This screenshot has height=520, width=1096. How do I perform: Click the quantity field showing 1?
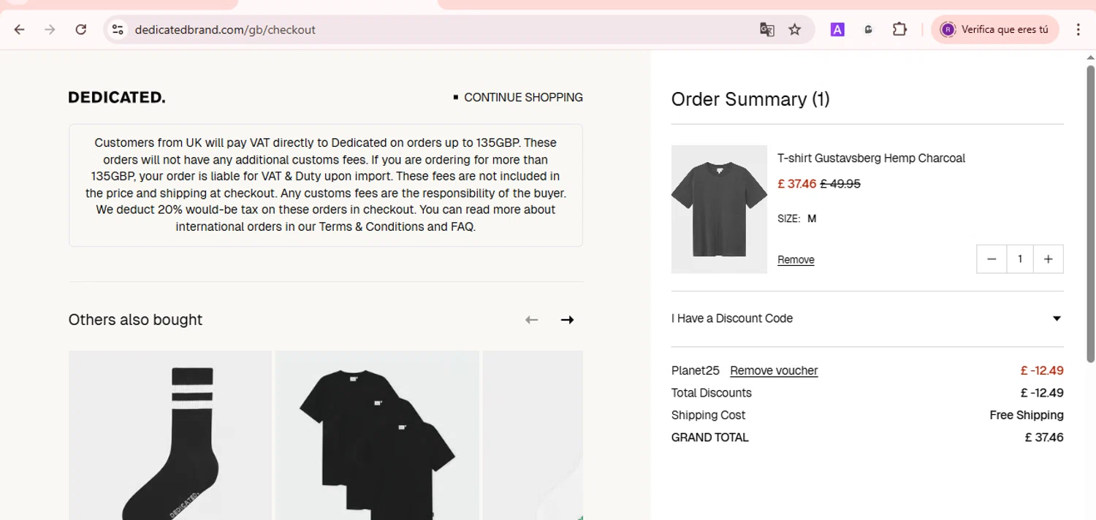(x=1020, y=259)
